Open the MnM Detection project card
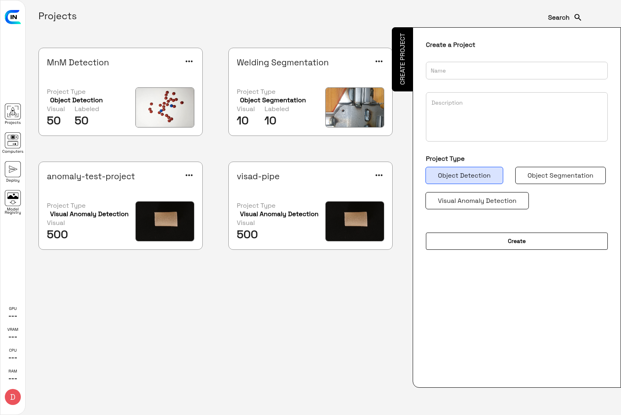621x415 pixels. (78, 63)
